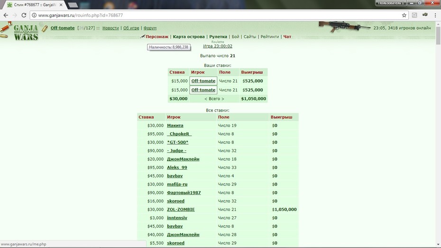Open Off-tomate link in first bet row

coord(203,81)
